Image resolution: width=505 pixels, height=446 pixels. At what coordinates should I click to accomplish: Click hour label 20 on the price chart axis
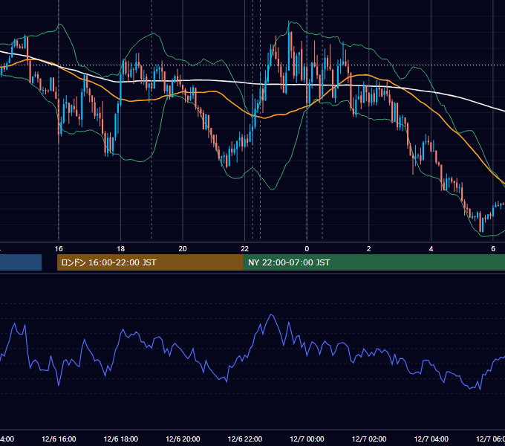click(183, 248)
